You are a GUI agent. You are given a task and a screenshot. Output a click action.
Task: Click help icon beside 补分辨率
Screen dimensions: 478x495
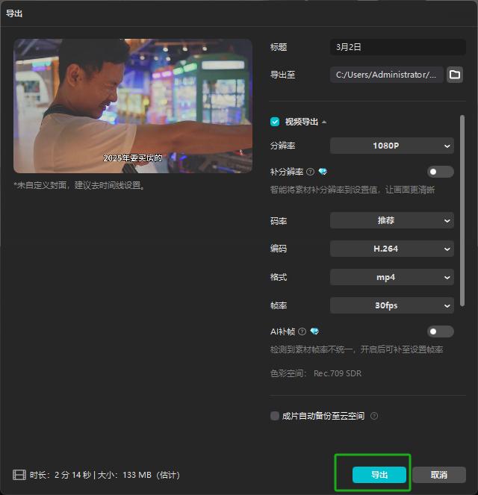point(311,172)
